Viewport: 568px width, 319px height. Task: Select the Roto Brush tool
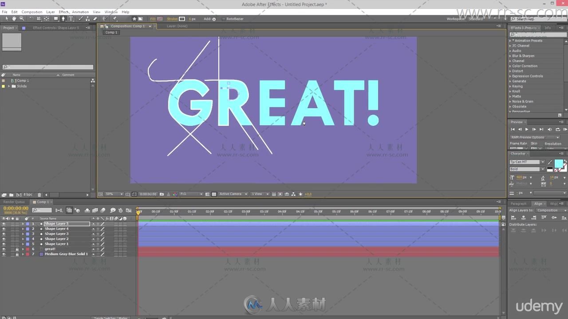point(105,19)
